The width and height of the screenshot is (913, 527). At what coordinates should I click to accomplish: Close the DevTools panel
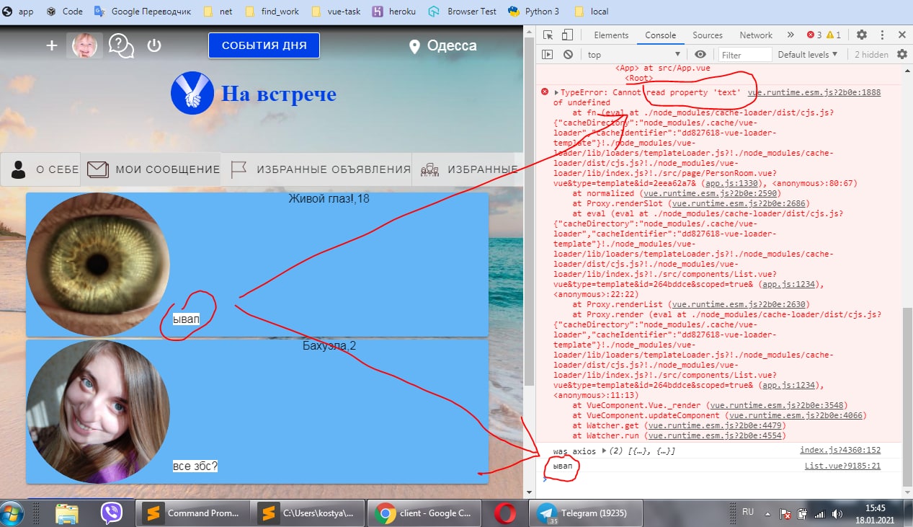point(901,35)
